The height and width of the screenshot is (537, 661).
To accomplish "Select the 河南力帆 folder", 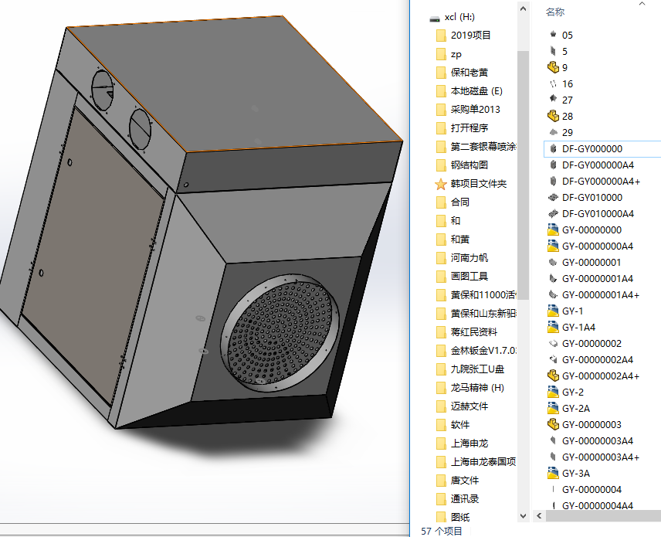I will click(469, 258).
